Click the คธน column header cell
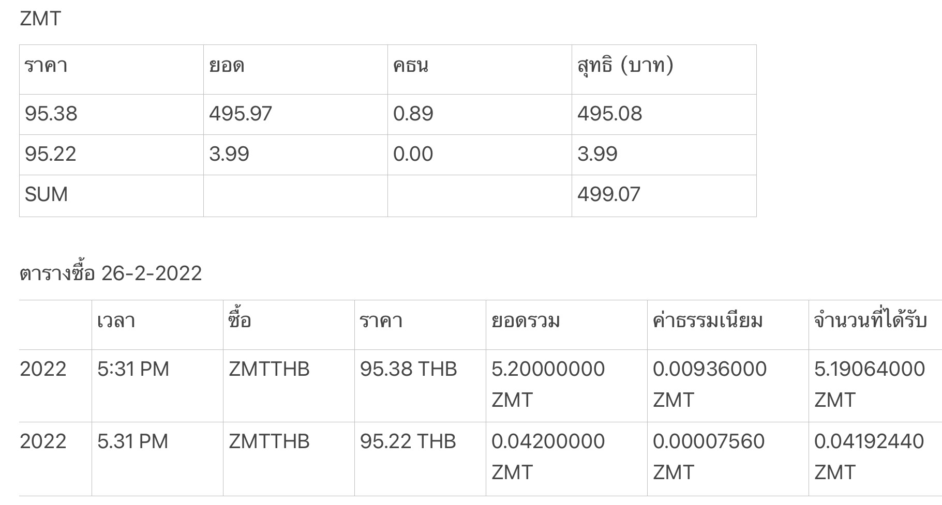The height and width of the screenshot is (505, 942). [x=480, y=70]
